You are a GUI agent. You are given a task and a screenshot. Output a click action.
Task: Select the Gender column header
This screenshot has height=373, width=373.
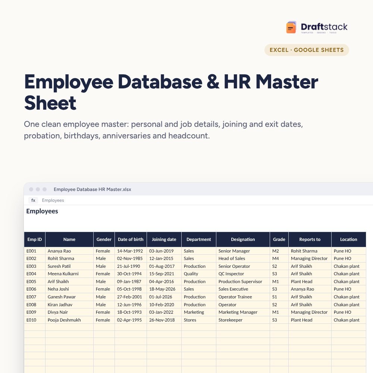[104, 239]
